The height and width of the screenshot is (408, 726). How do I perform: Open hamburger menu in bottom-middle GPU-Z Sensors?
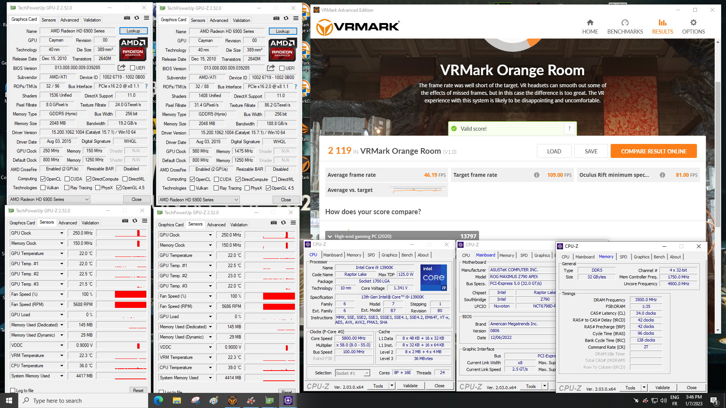pyautogui.click(x=293, y=223)
